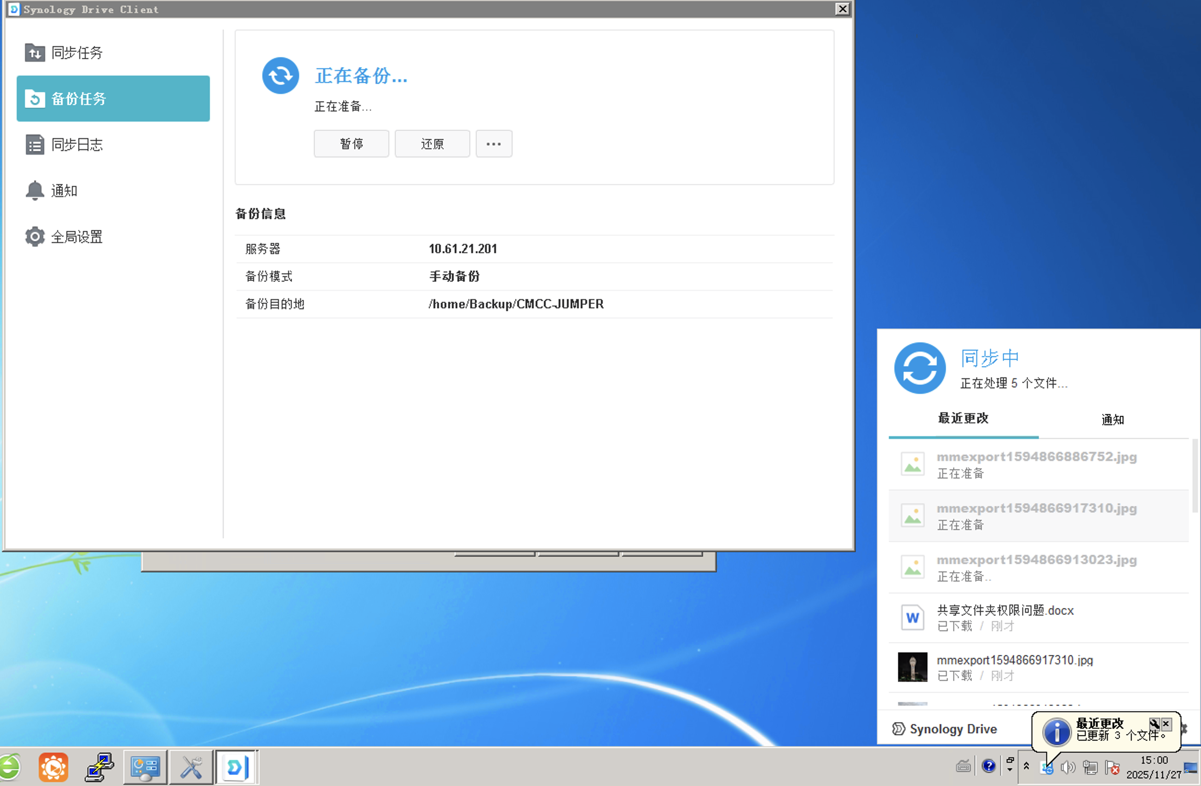Open 全局设置 via the gear icon
This screenshot has height=786, width=1201.
click(x=35, y=237)
